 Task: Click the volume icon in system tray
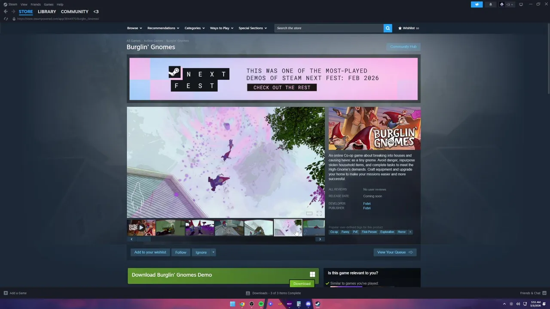point(518,304)
